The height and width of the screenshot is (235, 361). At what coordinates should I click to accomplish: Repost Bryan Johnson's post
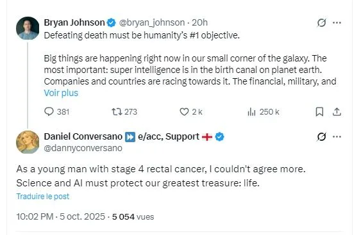(124, 112)
